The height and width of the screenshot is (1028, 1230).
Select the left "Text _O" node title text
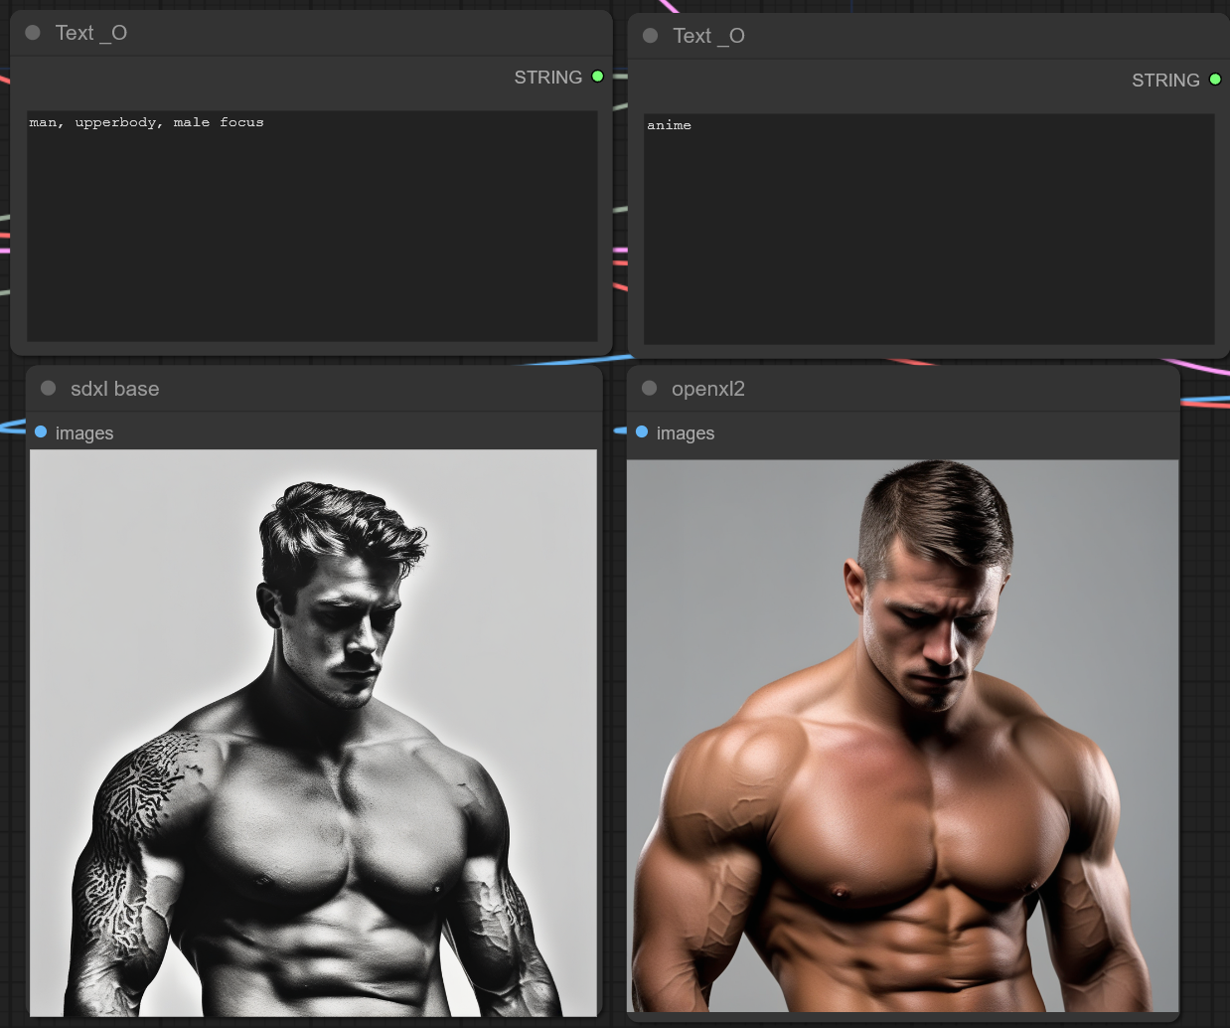[x=90, y=33]
